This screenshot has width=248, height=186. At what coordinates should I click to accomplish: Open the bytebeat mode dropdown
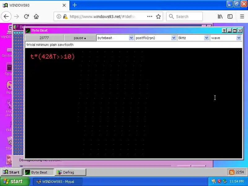click(115, 38)
